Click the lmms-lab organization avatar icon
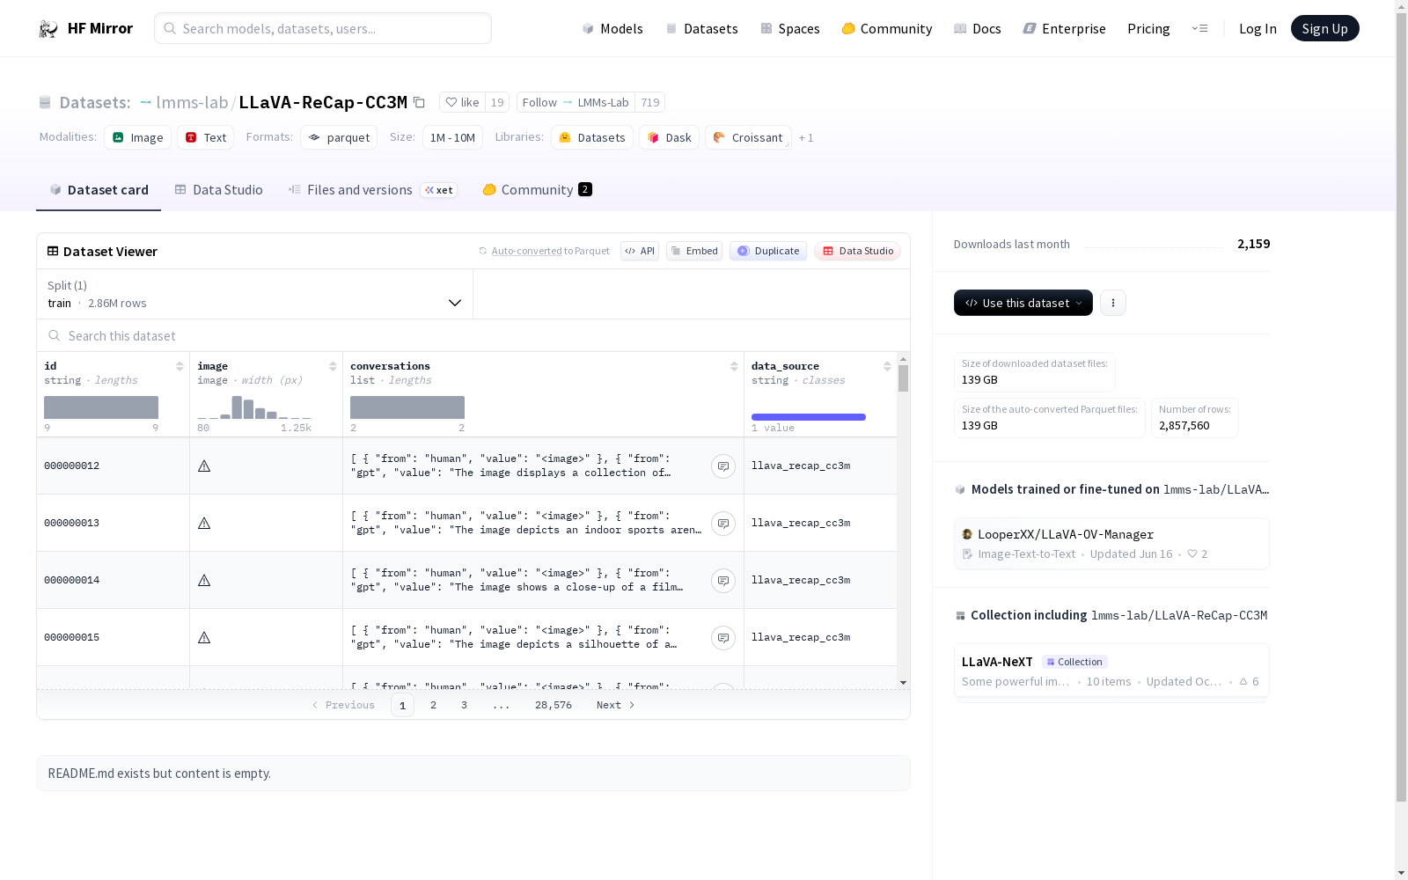 click(x=146, y=103)
